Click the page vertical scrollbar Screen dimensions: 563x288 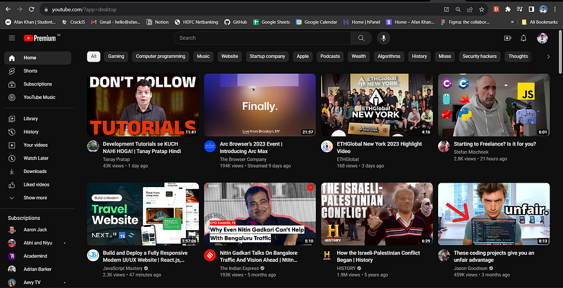pos(560,51)
